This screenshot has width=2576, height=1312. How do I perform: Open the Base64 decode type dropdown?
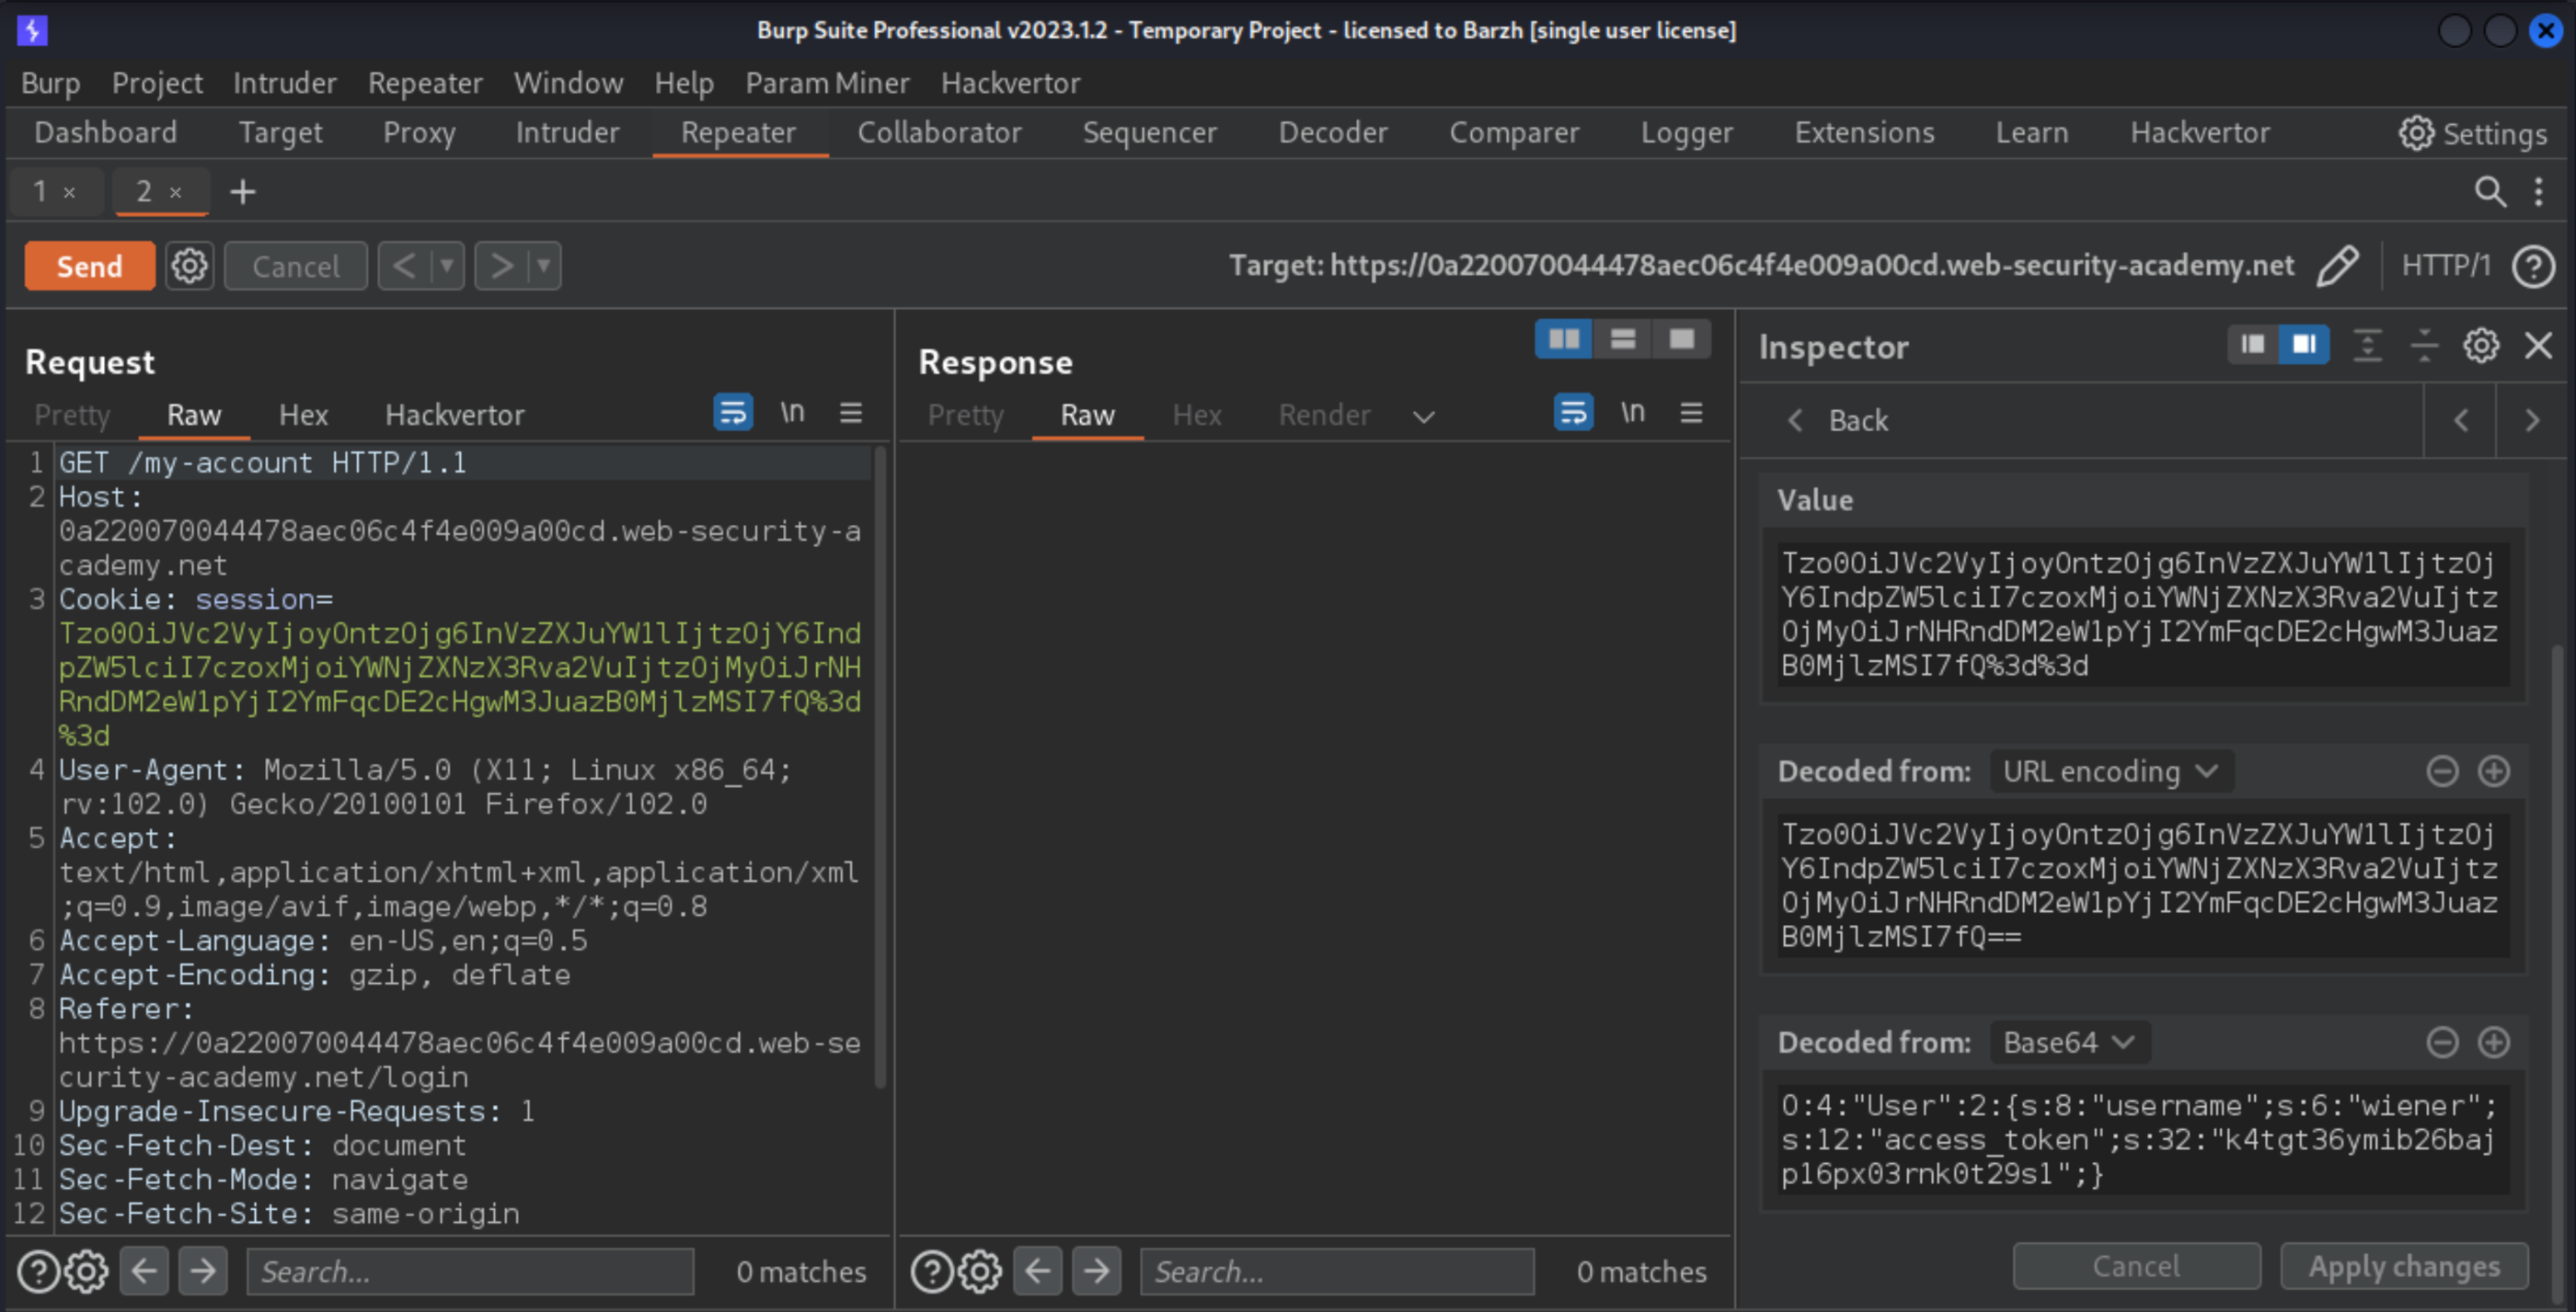[x=2069, y=1043]
